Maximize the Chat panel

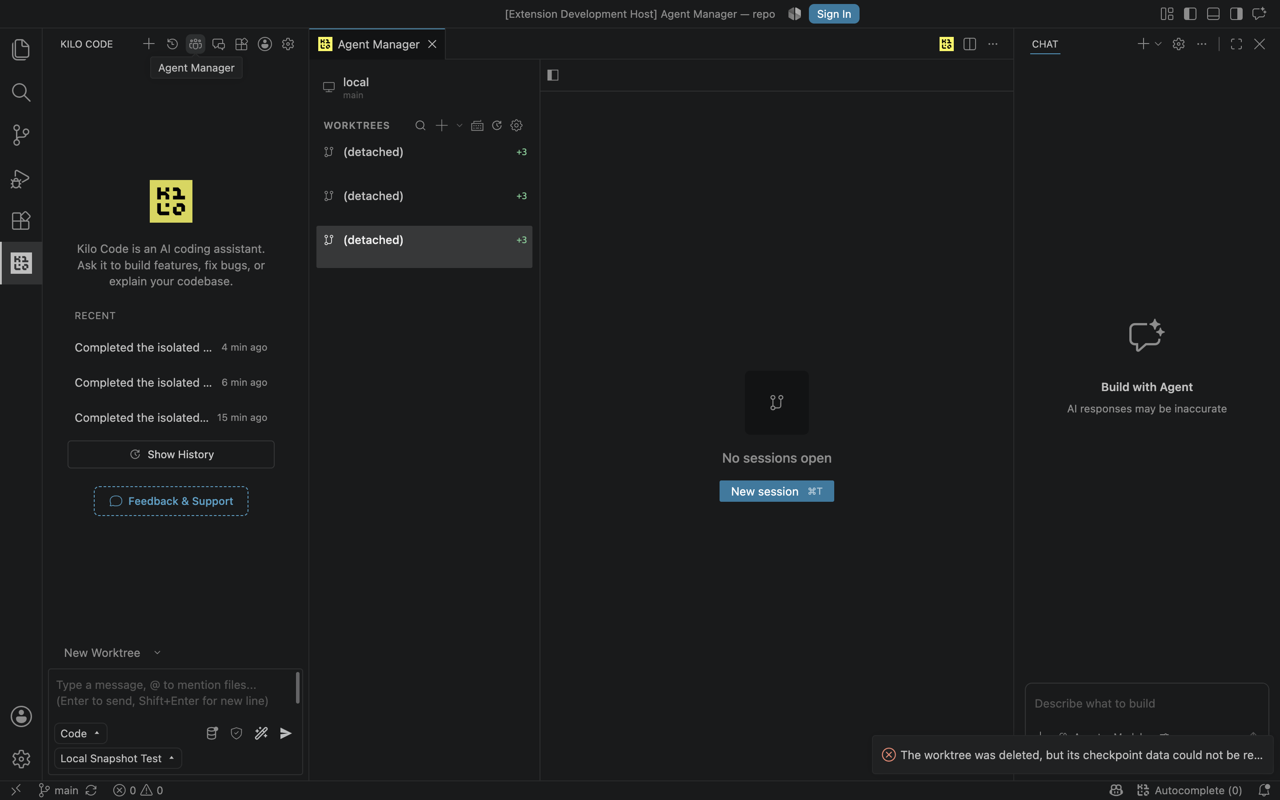1236,44
